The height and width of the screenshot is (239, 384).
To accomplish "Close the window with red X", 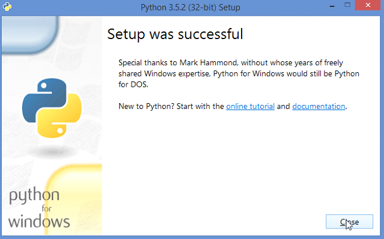I will (368, 5).
